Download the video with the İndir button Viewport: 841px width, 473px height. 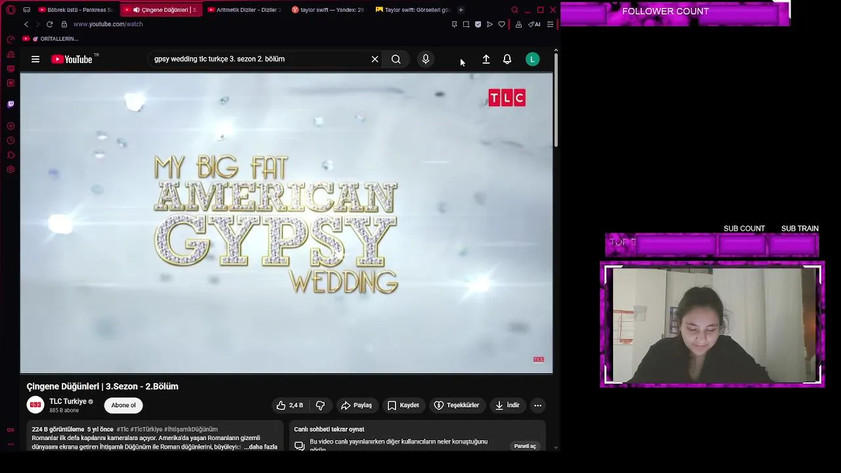(x=507, y=405)
